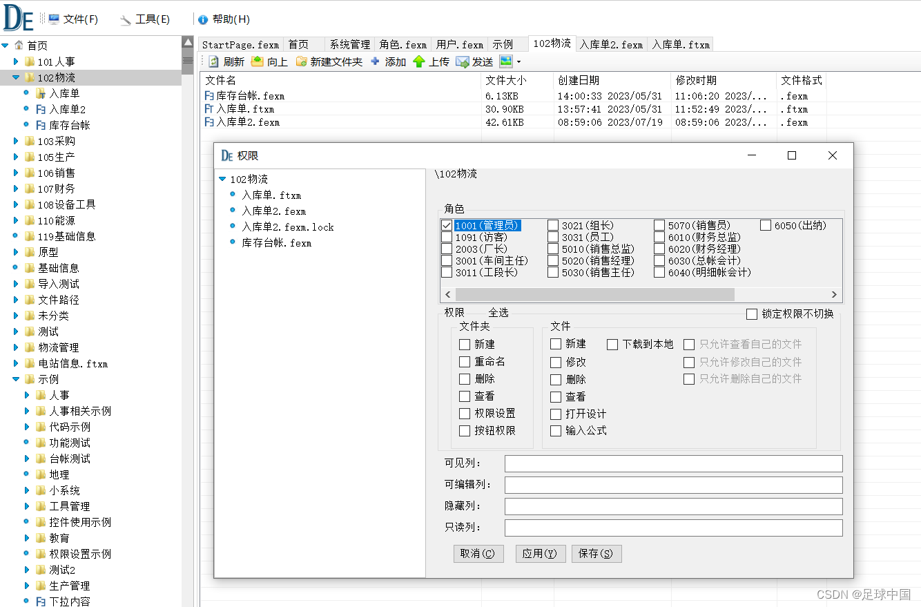Collapse 102物流 in the permission dialog tree

point(223,179)
